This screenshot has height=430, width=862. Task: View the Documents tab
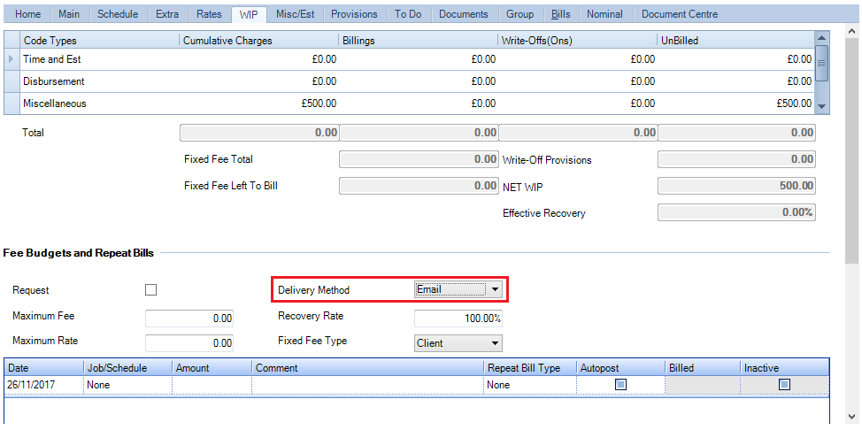464,14
